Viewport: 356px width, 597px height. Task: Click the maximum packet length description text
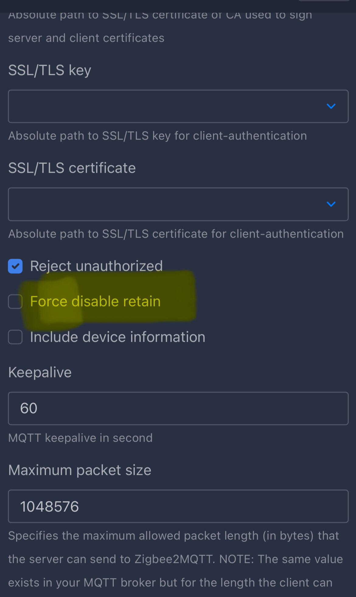pyautogui.click(x=176, y=559)
